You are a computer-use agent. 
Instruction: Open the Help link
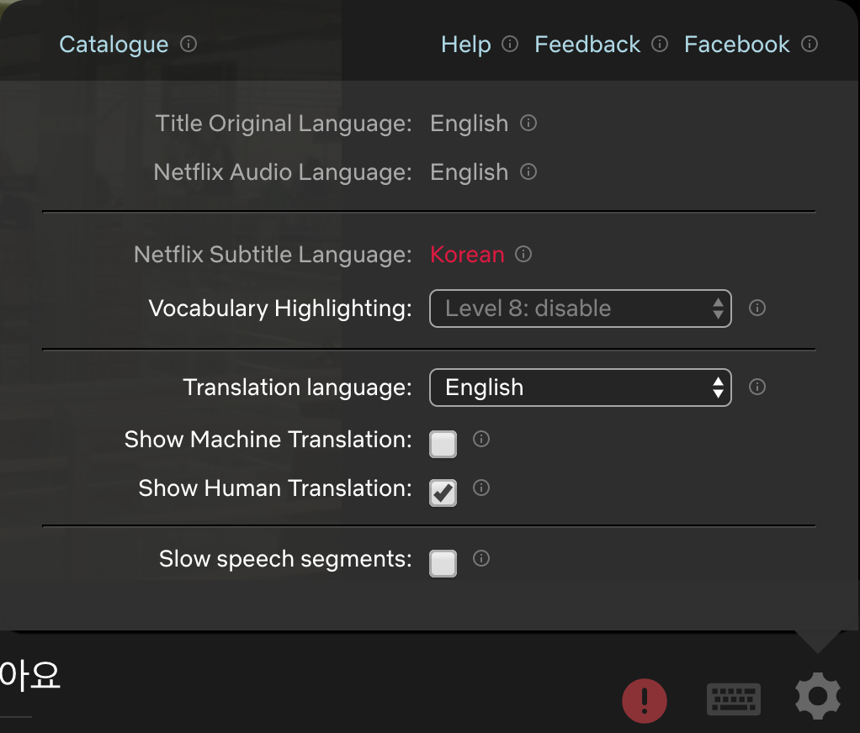tap(465, 45)
